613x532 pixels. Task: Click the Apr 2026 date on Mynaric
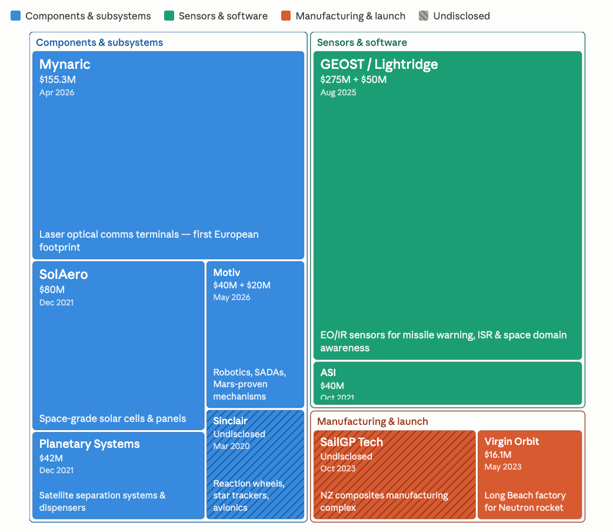[x=56, y=92]
